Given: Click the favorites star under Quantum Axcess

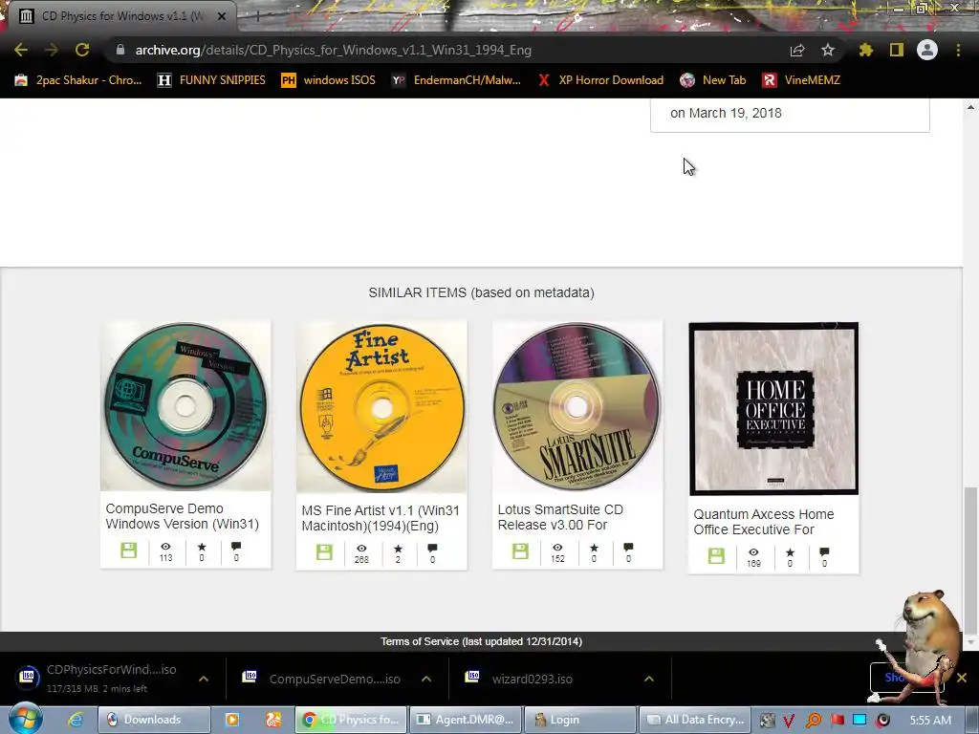Looking at the screenshot, I should [790, 551].
